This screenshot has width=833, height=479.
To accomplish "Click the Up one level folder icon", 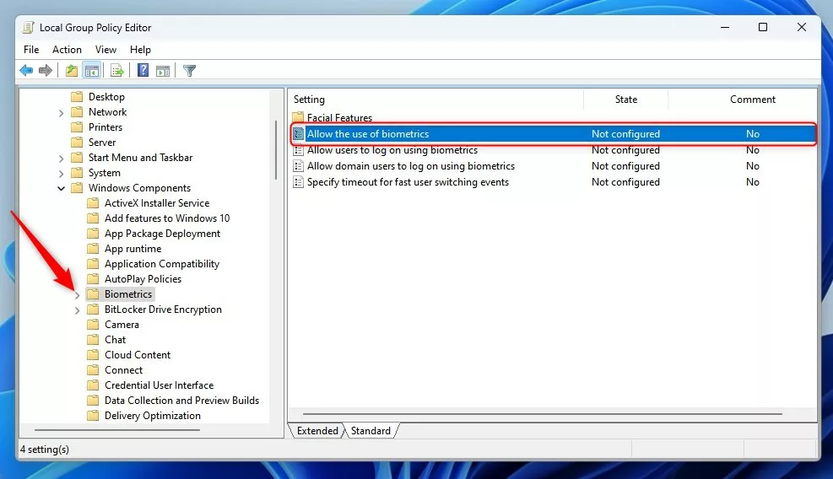I will pos(71,70).
